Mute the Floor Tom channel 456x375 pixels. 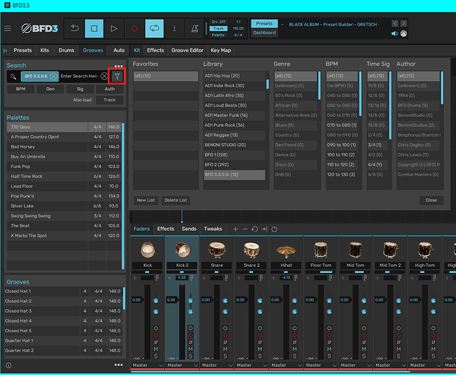tap(329, 349)
